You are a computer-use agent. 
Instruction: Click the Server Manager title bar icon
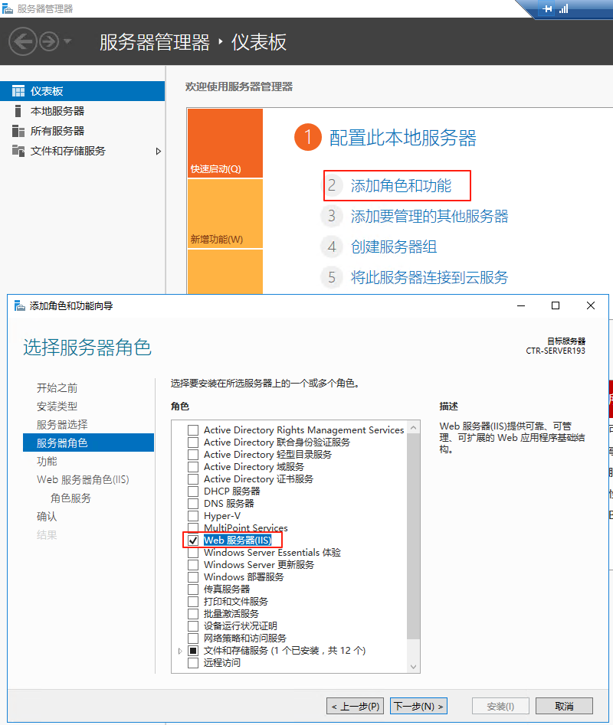pos(8,8)
